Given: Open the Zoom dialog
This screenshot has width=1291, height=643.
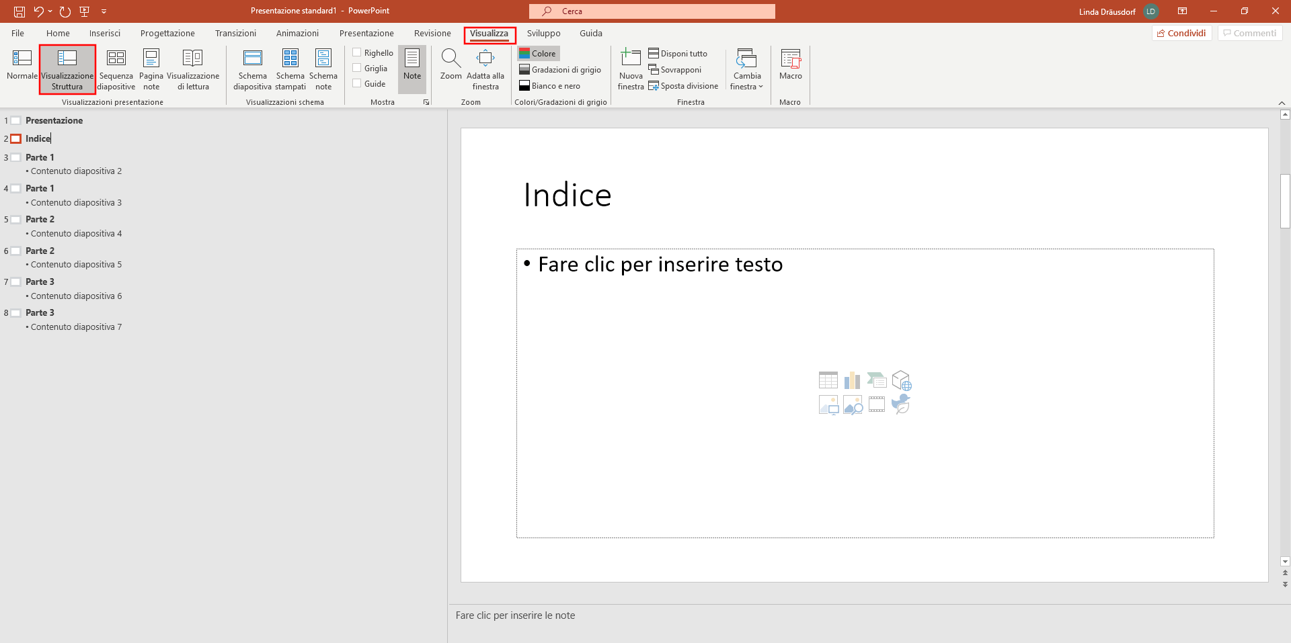Looking at the screenshot, I should (x=451, y=65).
